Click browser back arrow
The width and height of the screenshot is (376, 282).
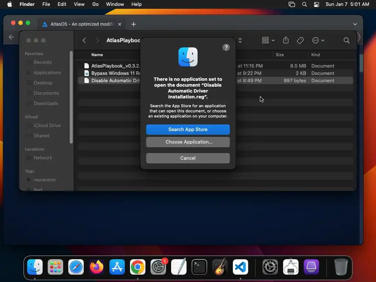pos(11,37)
